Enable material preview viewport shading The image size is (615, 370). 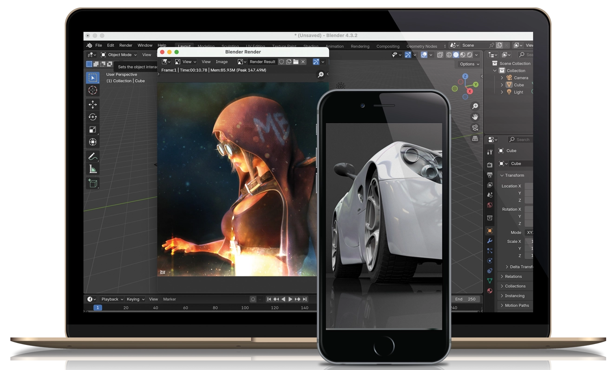pos(463,55)
